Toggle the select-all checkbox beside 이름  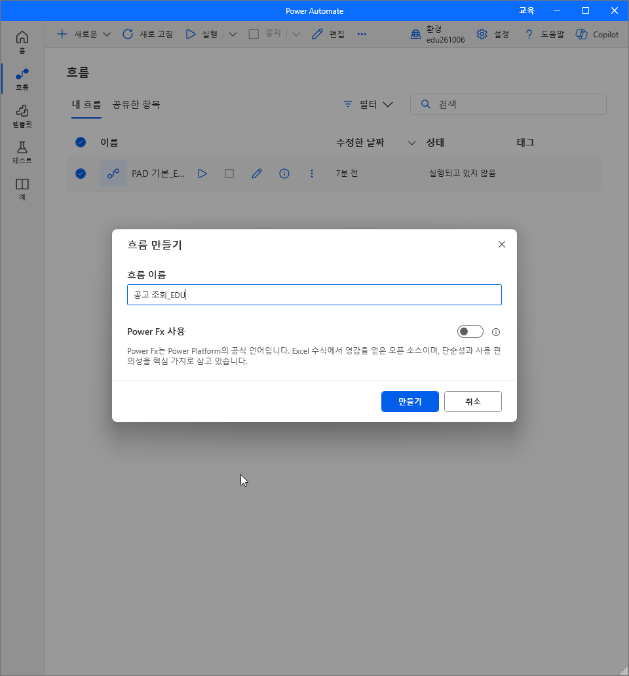81,142
